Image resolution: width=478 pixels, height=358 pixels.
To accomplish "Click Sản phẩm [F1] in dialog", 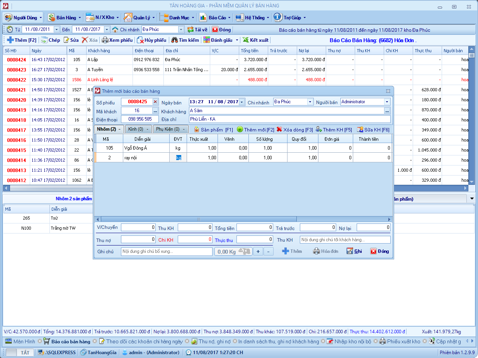I will coord(213,130).
